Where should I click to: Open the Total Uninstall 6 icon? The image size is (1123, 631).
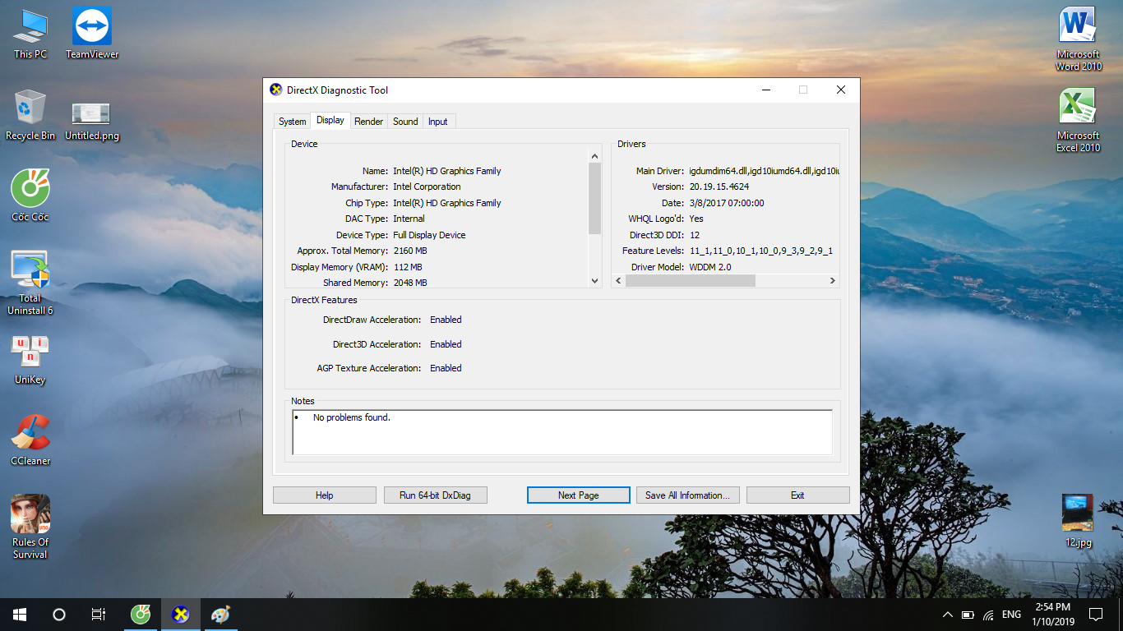[30, 270]
